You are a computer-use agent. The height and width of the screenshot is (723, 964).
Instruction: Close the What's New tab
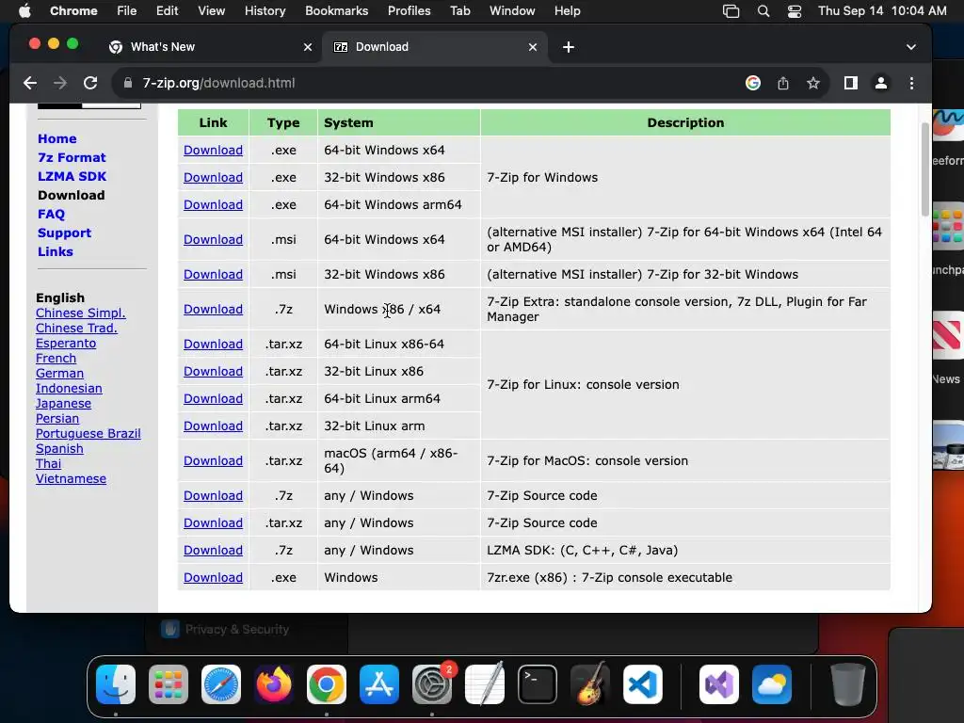[308, 47]
